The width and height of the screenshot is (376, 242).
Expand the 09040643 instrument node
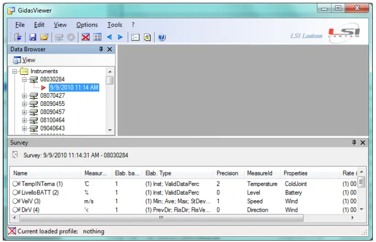point(24,128)
